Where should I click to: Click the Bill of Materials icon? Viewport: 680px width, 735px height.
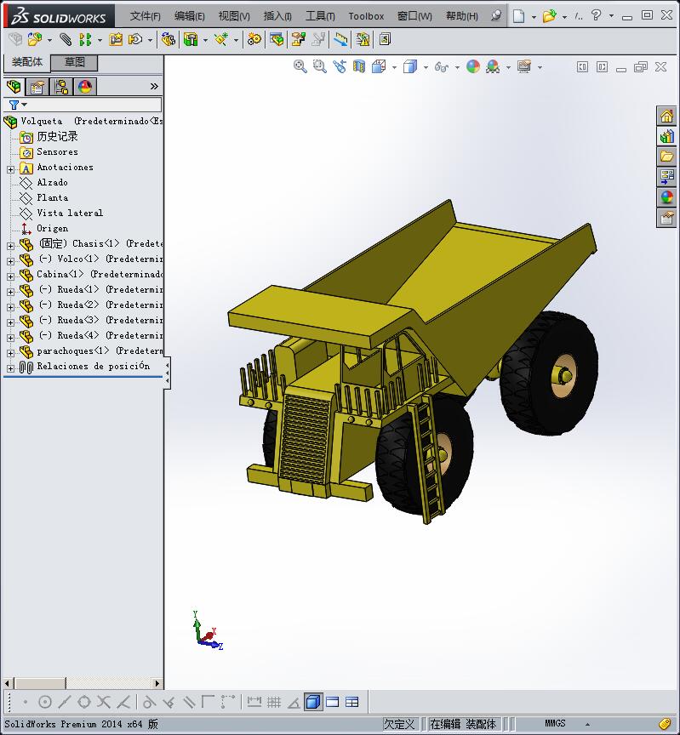[x=277, y=39]
